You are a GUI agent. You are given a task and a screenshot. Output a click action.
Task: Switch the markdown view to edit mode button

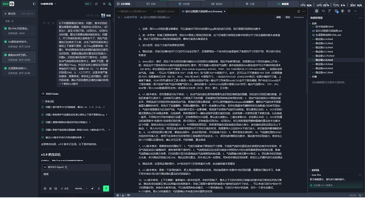coord(278,17)
